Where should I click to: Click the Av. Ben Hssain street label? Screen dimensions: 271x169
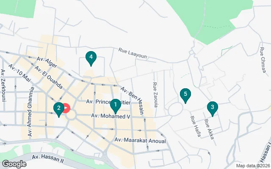point(132,101)
